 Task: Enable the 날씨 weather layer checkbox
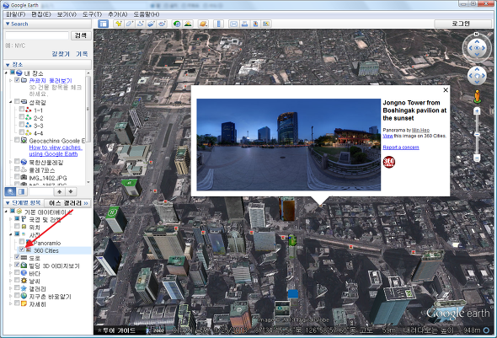[17, 281]
